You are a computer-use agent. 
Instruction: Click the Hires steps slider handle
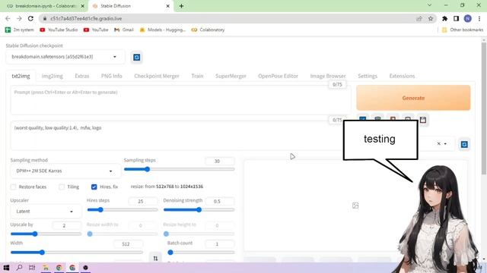(x=100, y=209)
